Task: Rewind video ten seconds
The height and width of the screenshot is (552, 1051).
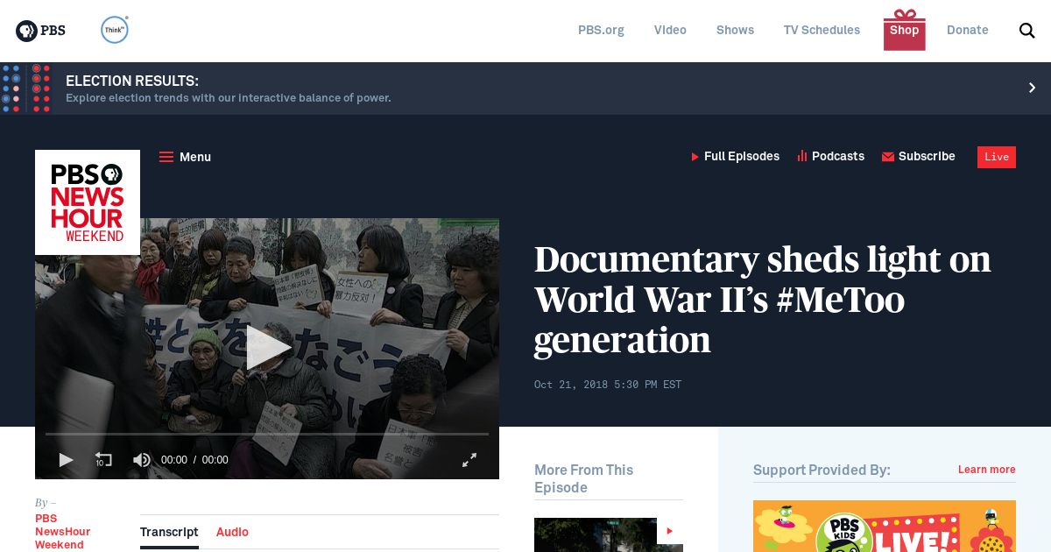Action: pyautogui.click(x=103, y=460)
